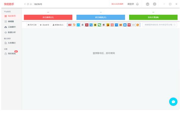Filter by the orange swirl platform icon
Viewport: 180px width, 115px height.
(74, 25)
